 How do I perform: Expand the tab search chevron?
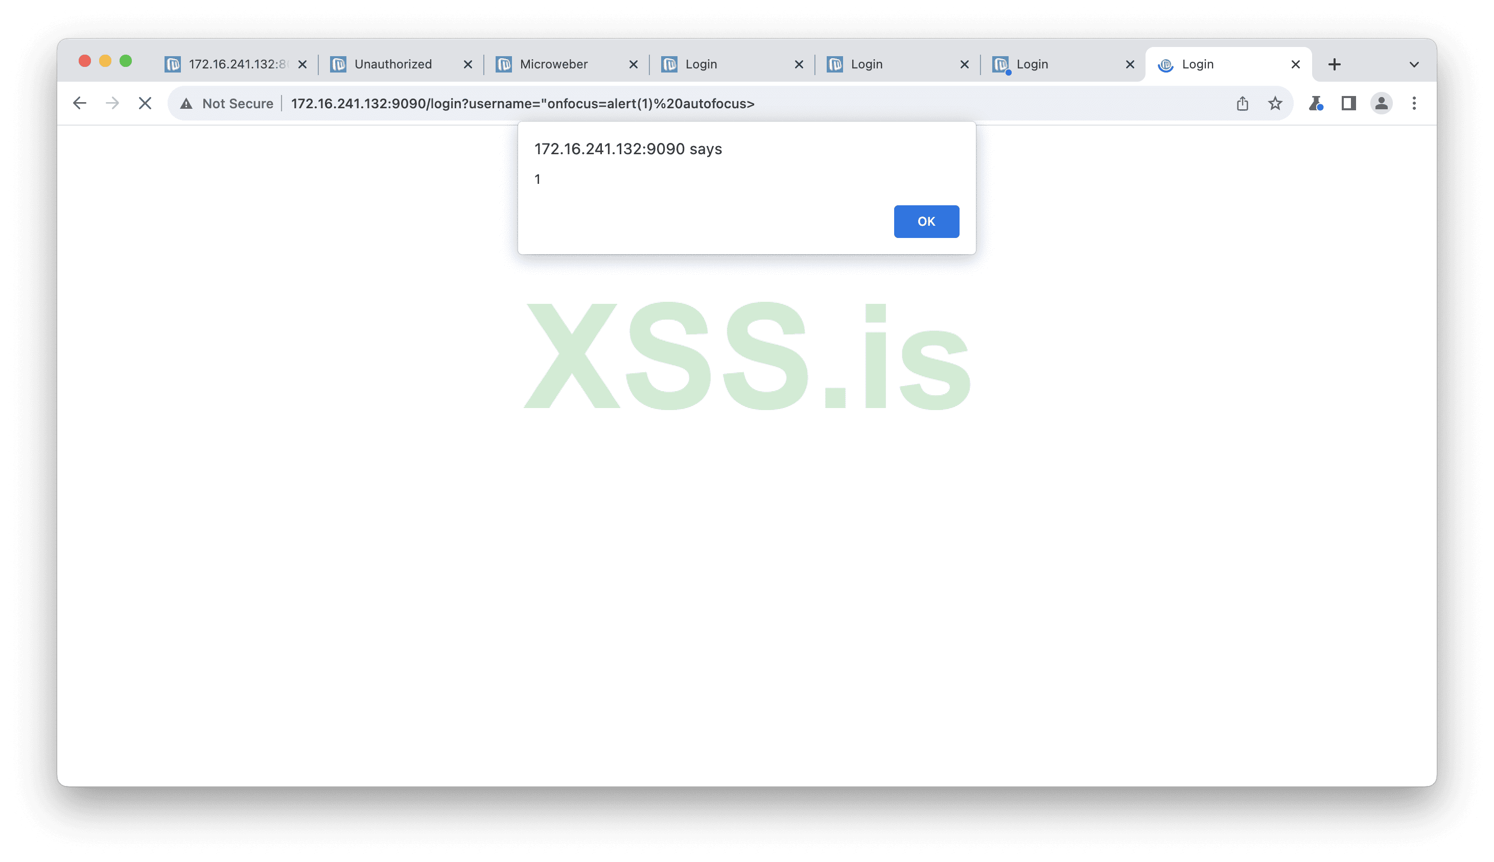pos(1414,64)
